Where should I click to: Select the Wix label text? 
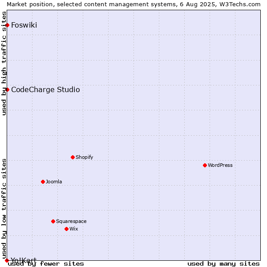(74, 229)
